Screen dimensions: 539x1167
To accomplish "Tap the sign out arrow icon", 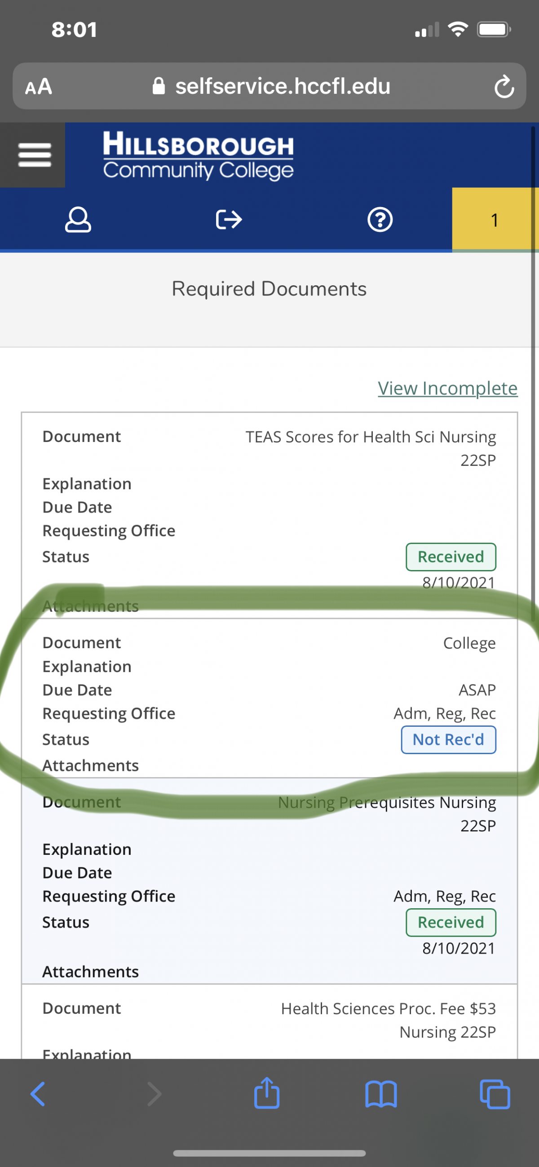I will [x=229, y=220].
